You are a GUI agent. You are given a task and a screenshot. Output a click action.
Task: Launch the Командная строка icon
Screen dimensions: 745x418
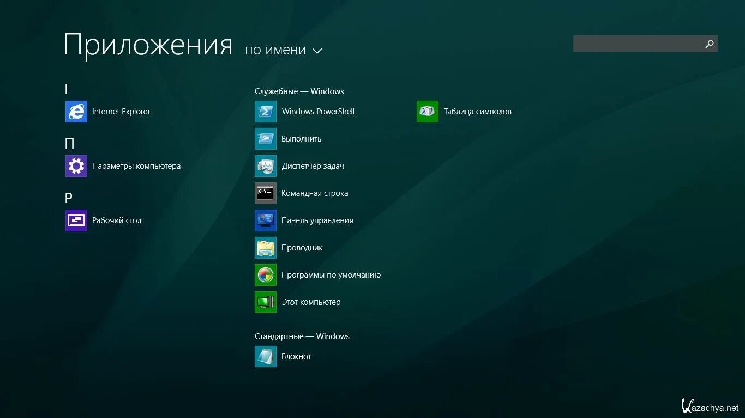point(266,193)
